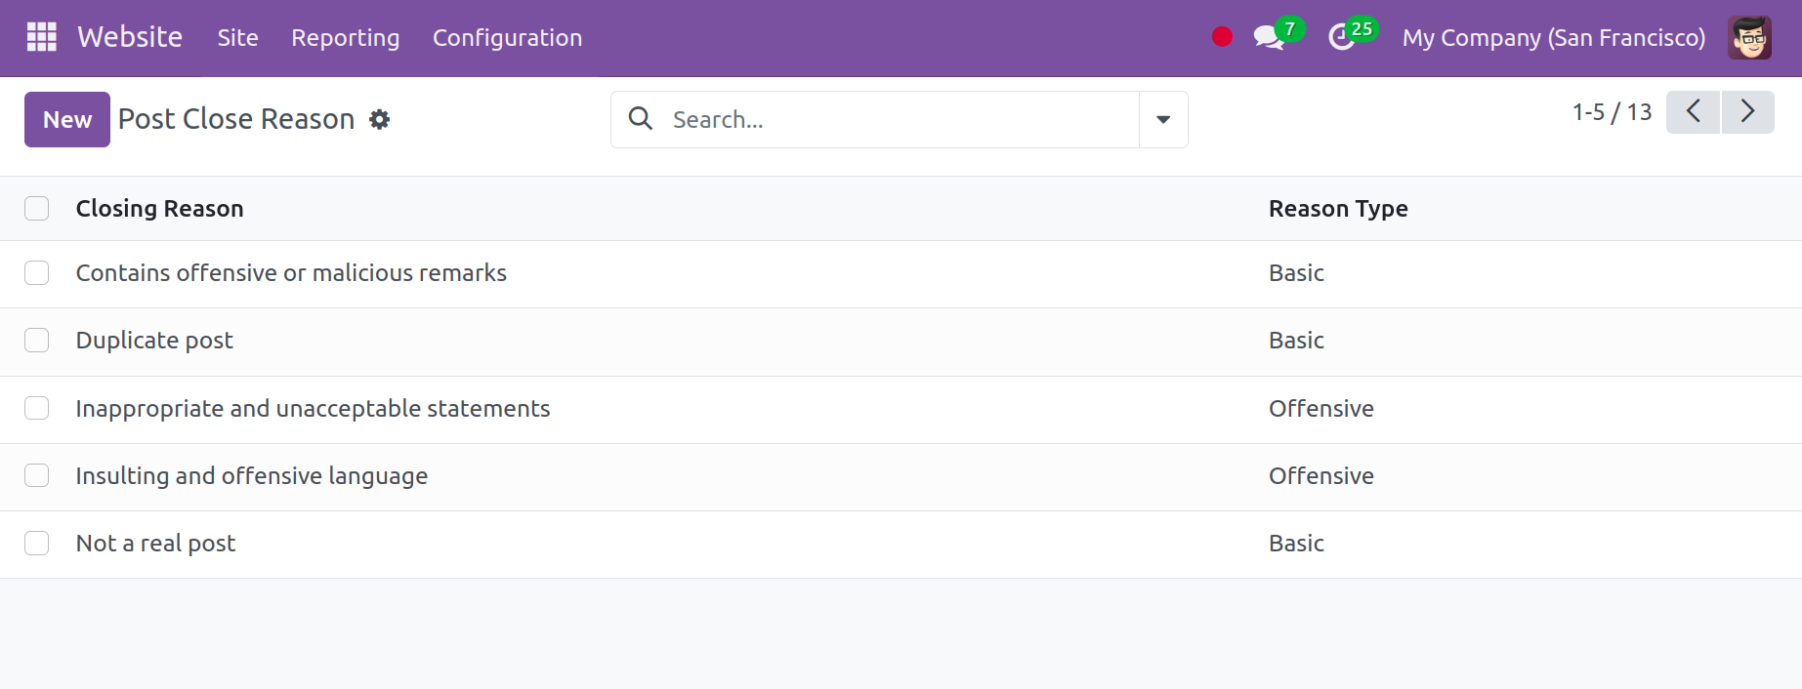
Task: Go to next page of records
Action: click(1747, 112)
